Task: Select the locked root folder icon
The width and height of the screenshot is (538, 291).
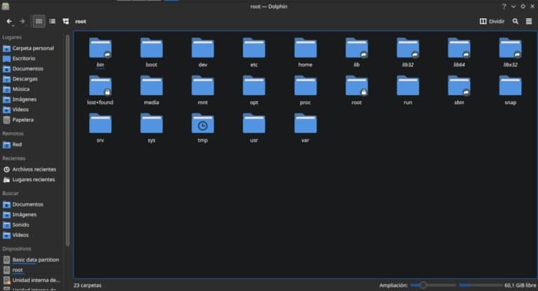Action: 357,86
